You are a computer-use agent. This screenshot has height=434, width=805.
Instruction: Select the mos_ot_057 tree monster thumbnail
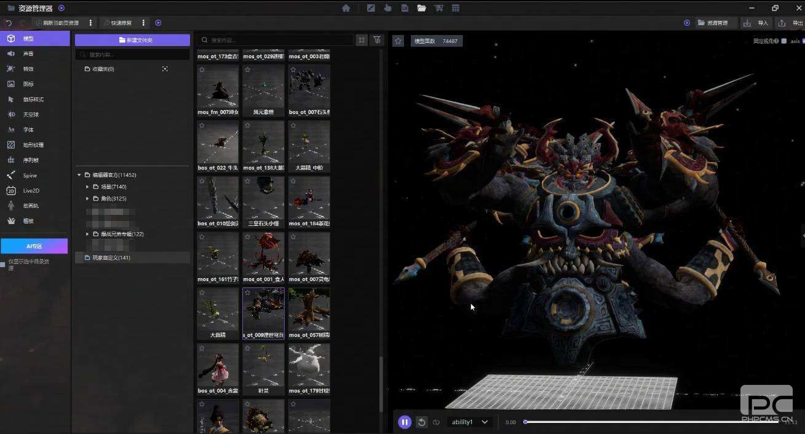(x=309, y=314)
